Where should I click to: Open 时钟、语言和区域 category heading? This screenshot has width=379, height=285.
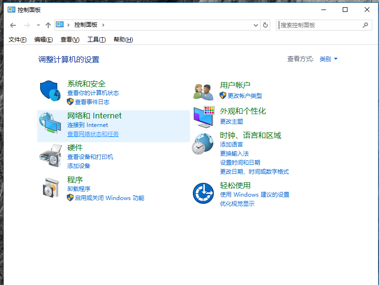coord(251,136)
